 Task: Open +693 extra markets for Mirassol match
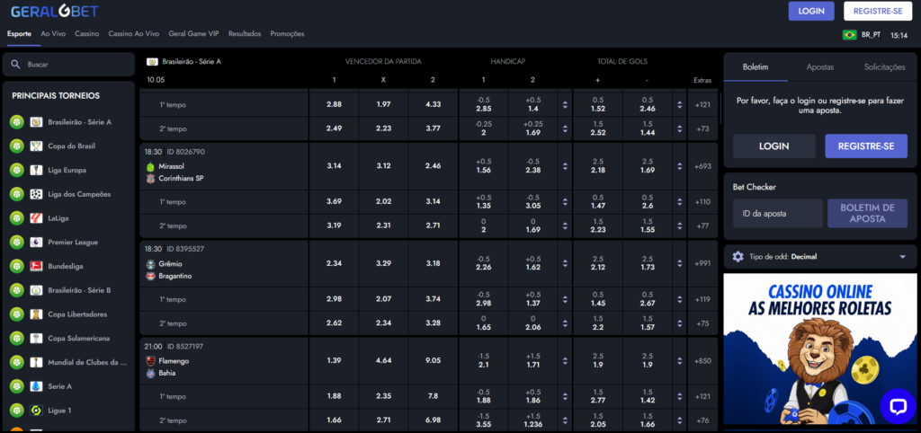coord(702,166)
